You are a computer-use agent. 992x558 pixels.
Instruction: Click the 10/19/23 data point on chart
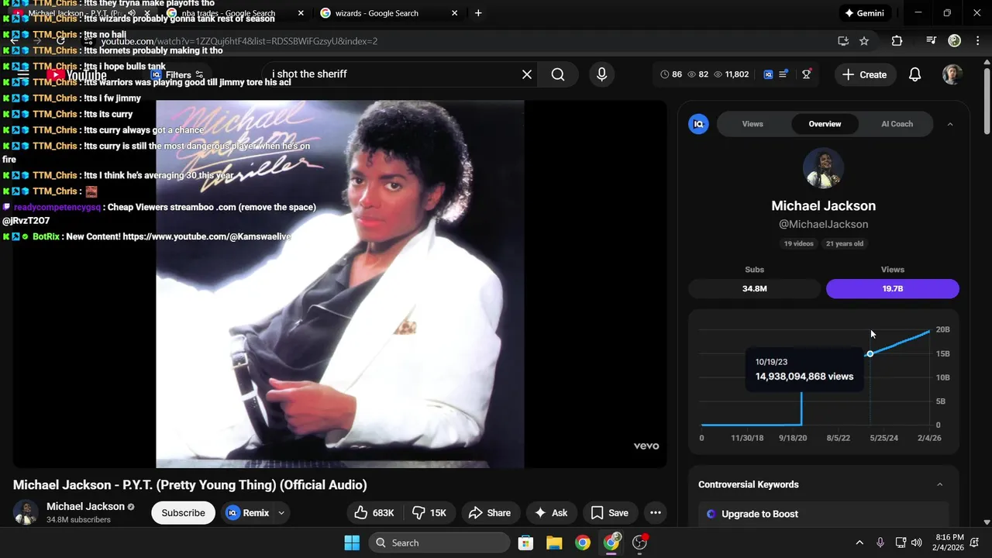tap(870, 353)
